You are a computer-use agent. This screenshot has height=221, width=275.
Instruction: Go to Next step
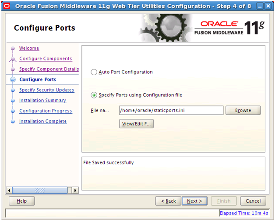pos(194,201)
